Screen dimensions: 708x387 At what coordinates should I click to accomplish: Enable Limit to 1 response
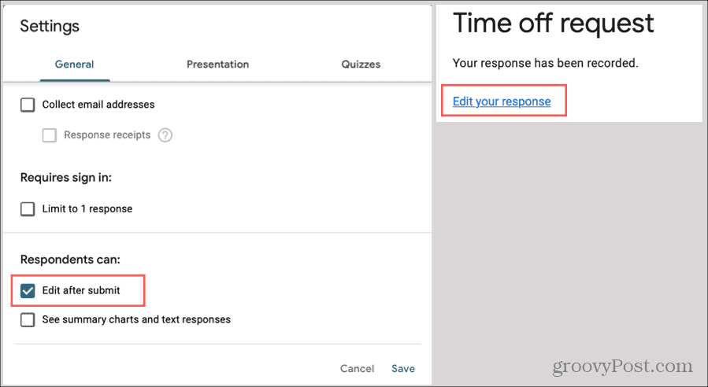coord(28,208)
